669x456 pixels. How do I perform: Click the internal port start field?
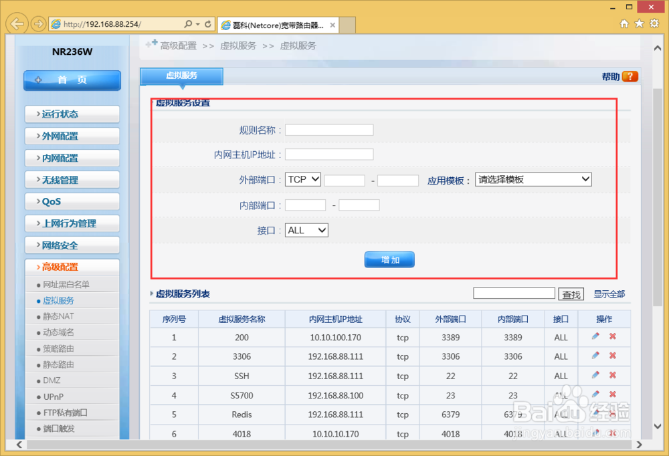pos(306,205)
